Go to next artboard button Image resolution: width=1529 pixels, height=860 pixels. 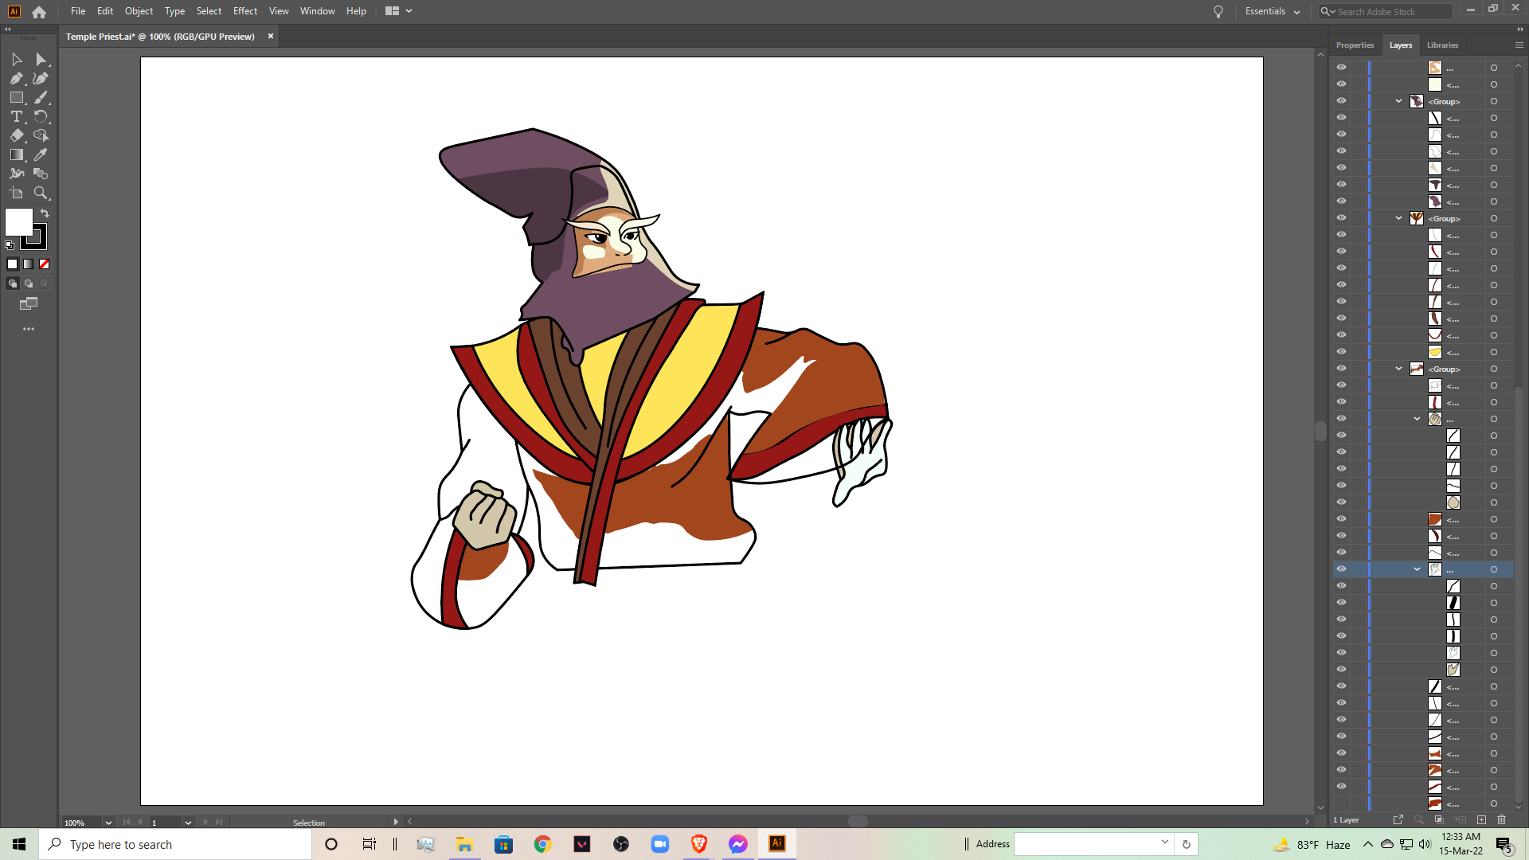tap(205, 823)
